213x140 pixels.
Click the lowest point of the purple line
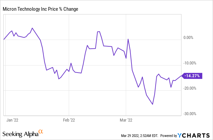153,104
